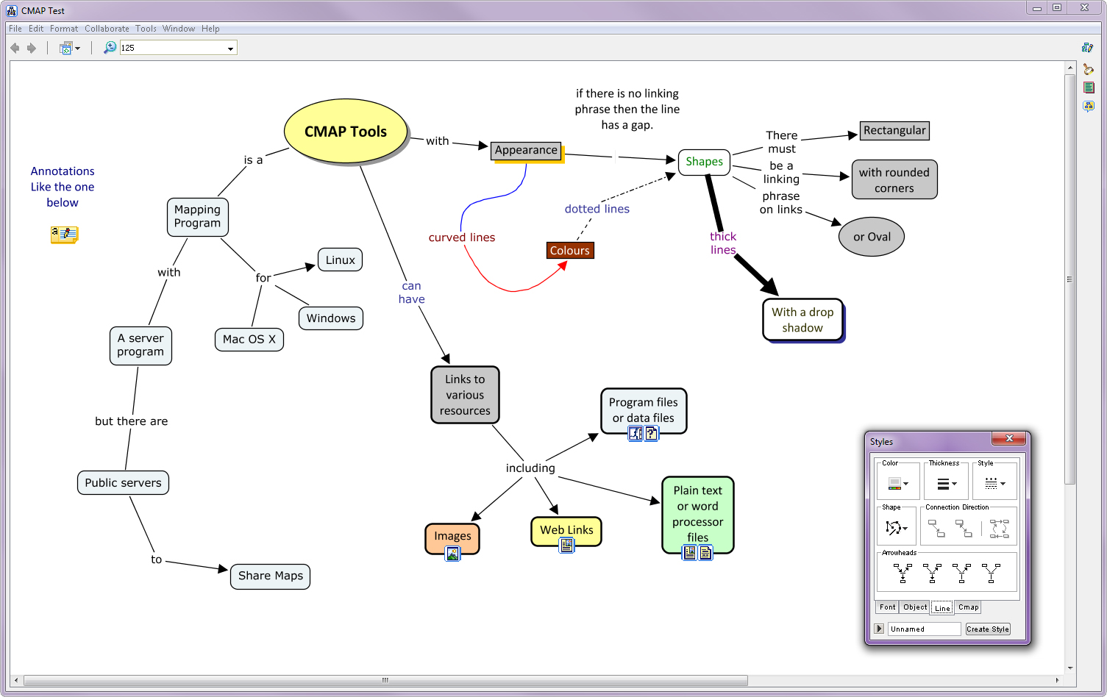Click web page resource icon under Web Links
Image resolution: width=1107 pixels, height=697 pixels.
tap(566, 545)
